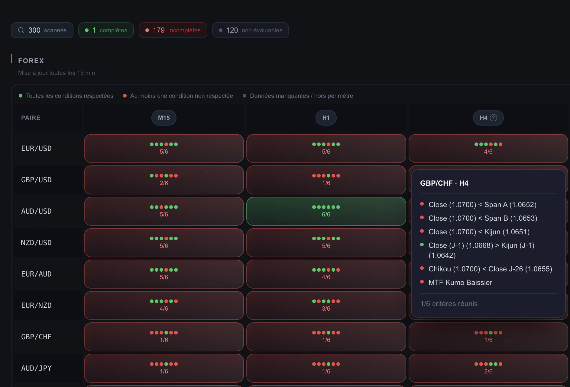Open EUR/USD H1 cell showing 5/6
This screenshot has width=570, height=387.
pyautogui.click(x=326, y=149)
